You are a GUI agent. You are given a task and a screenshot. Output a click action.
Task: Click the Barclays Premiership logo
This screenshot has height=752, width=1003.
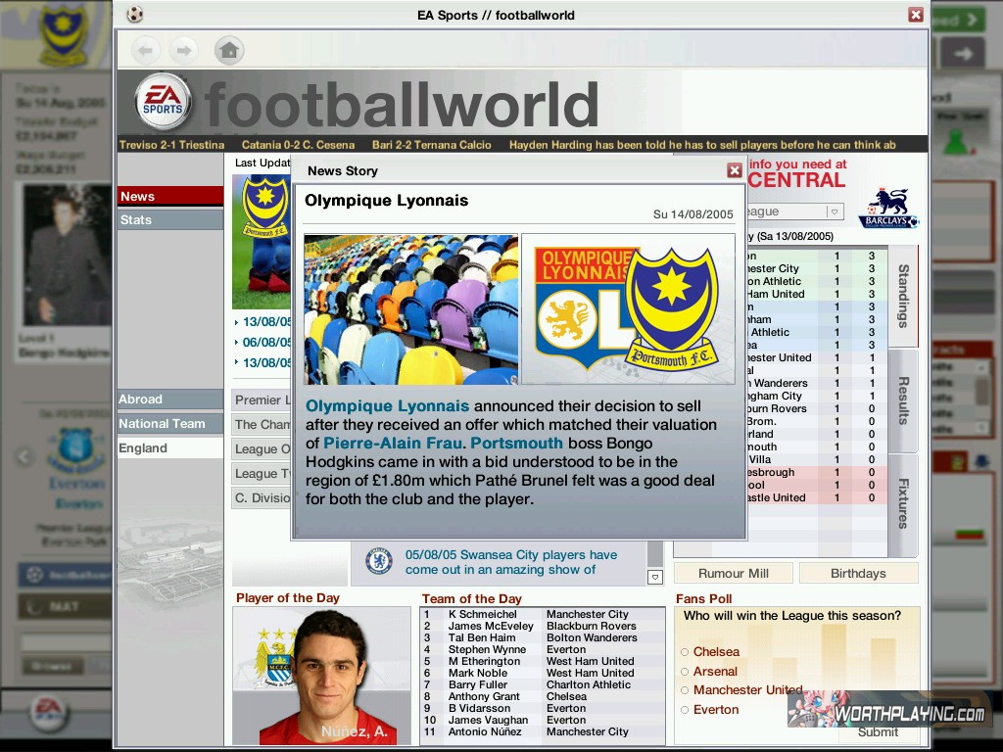(x=888, y=208)
